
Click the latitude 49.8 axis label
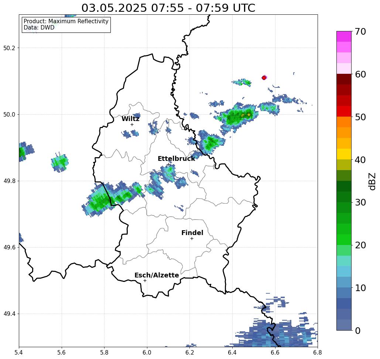(x=9, y=181)
